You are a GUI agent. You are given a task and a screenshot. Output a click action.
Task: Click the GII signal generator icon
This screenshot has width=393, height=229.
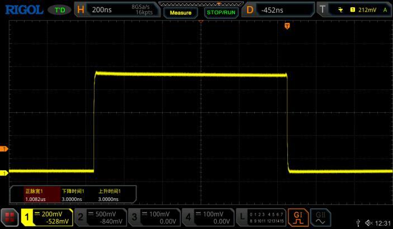coord(321,217)
